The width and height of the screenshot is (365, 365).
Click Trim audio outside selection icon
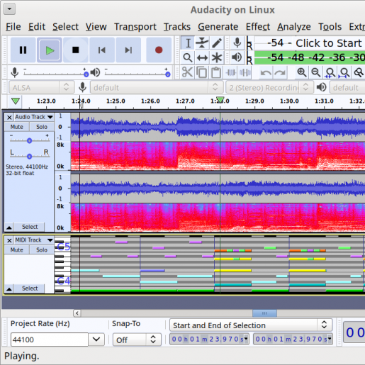click(x=230, y=72)
